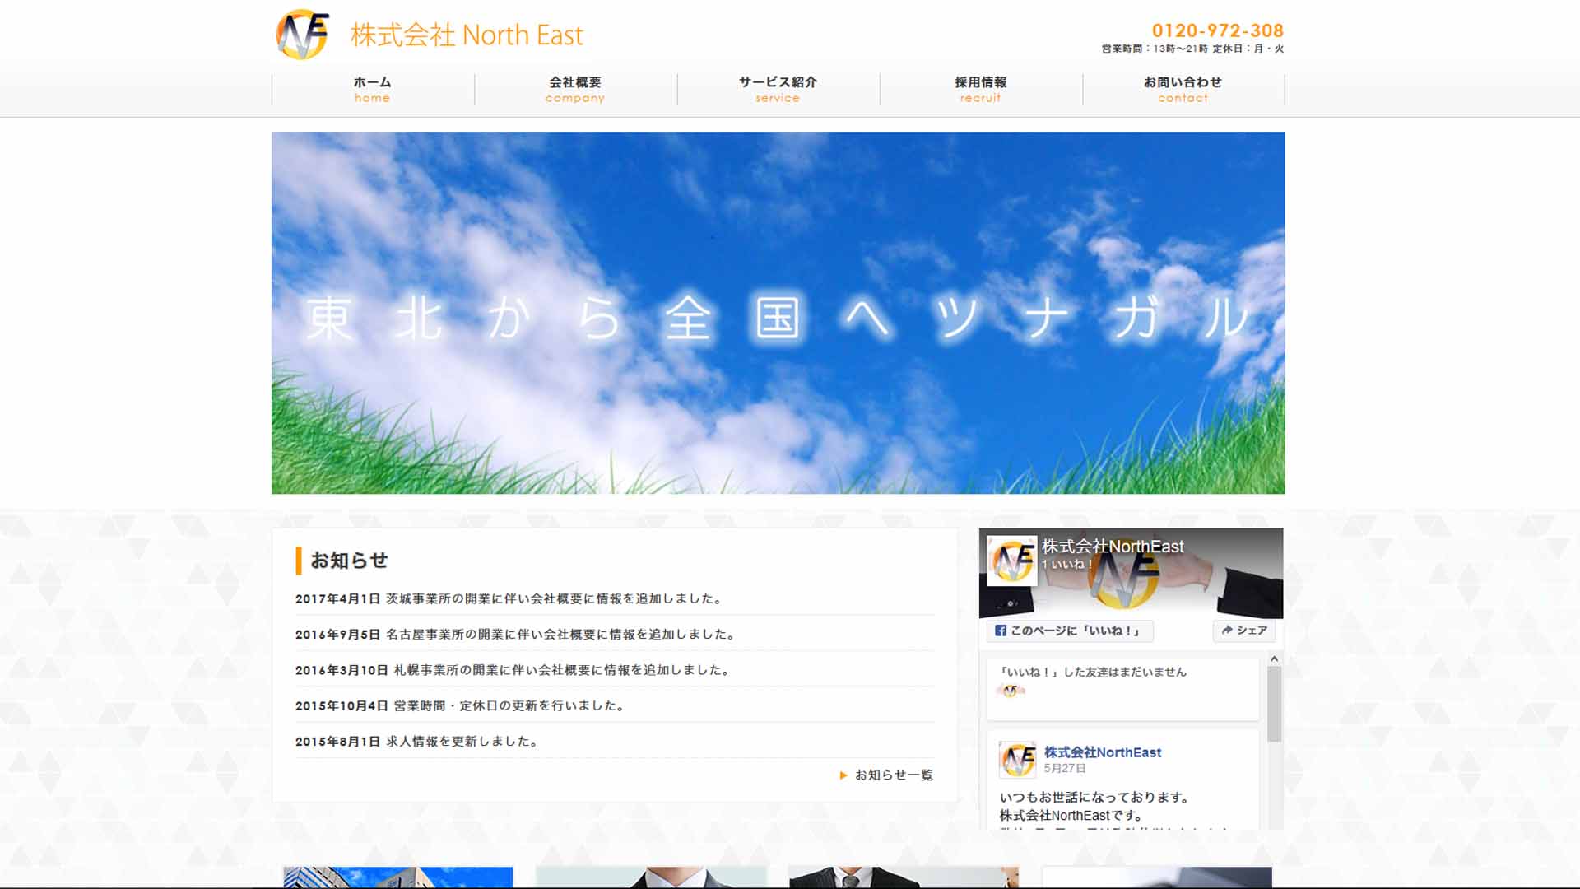Image resolution: width=1580 pixels, height=889 pixels.
Task: Open the 株式会社NorthEast post author link
Action: coord(1103,752)
